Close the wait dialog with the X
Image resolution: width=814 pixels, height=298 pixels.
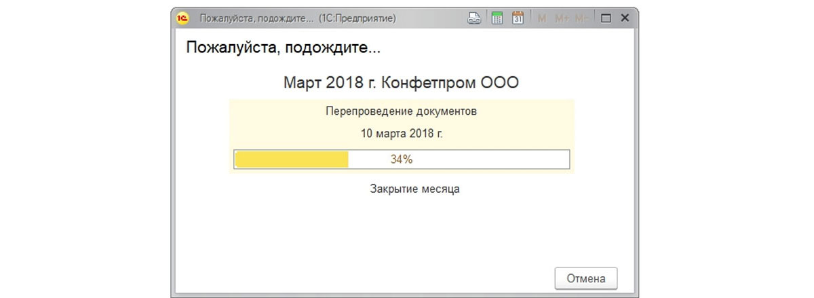pyautogui.click(x=623, y=19)
